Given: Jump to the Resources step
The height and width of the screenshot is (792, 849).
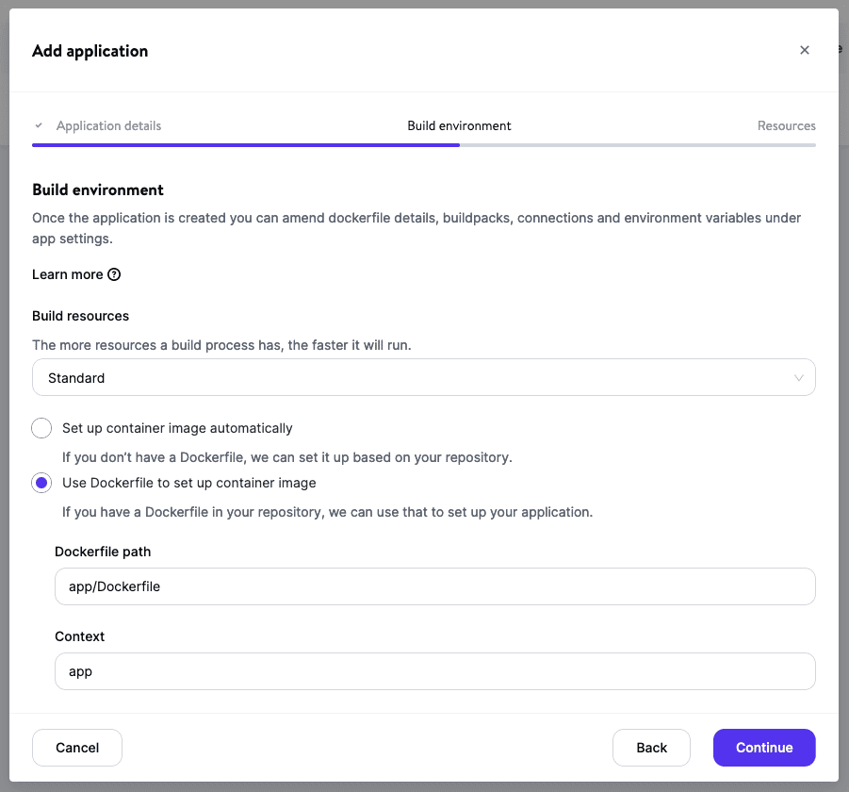Looking at the screenshot, I should coord(786,125).
